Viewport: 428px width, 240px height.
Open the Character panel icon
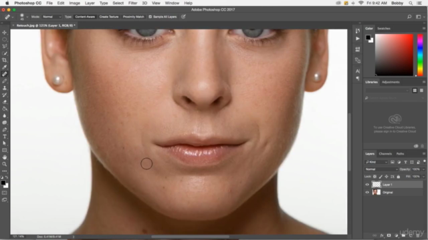[x=358, y=71]
